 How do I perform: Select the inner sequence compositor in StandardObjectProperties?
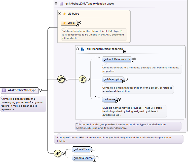pyautogui.click(x=82, y=79)
